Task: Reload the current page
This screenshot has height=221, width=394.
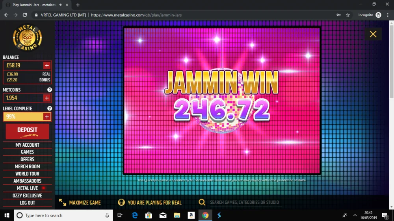Action: pyautogui.click(x=25, y=15)
